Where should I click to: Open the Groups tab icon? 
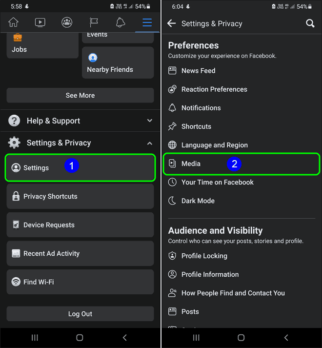[67, 22]
